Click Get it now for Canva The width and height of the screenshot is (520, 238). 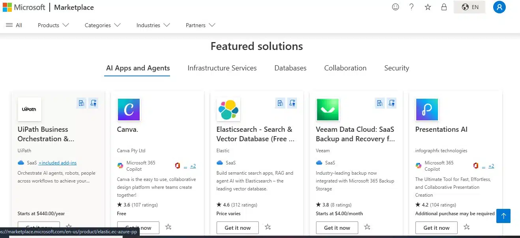138,227
